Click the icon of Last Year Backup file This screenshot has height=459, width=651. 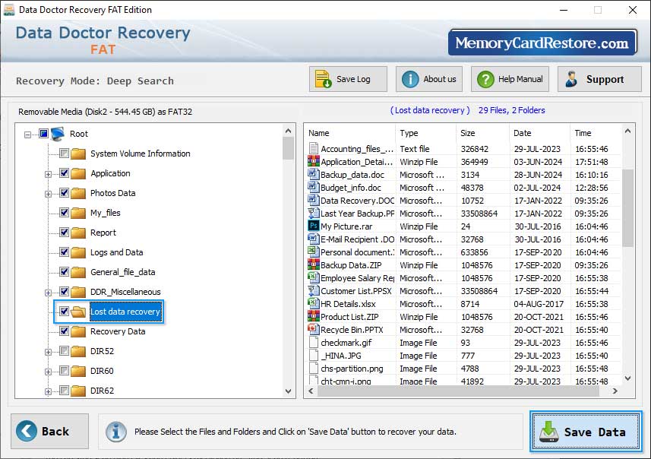[314, 213]
